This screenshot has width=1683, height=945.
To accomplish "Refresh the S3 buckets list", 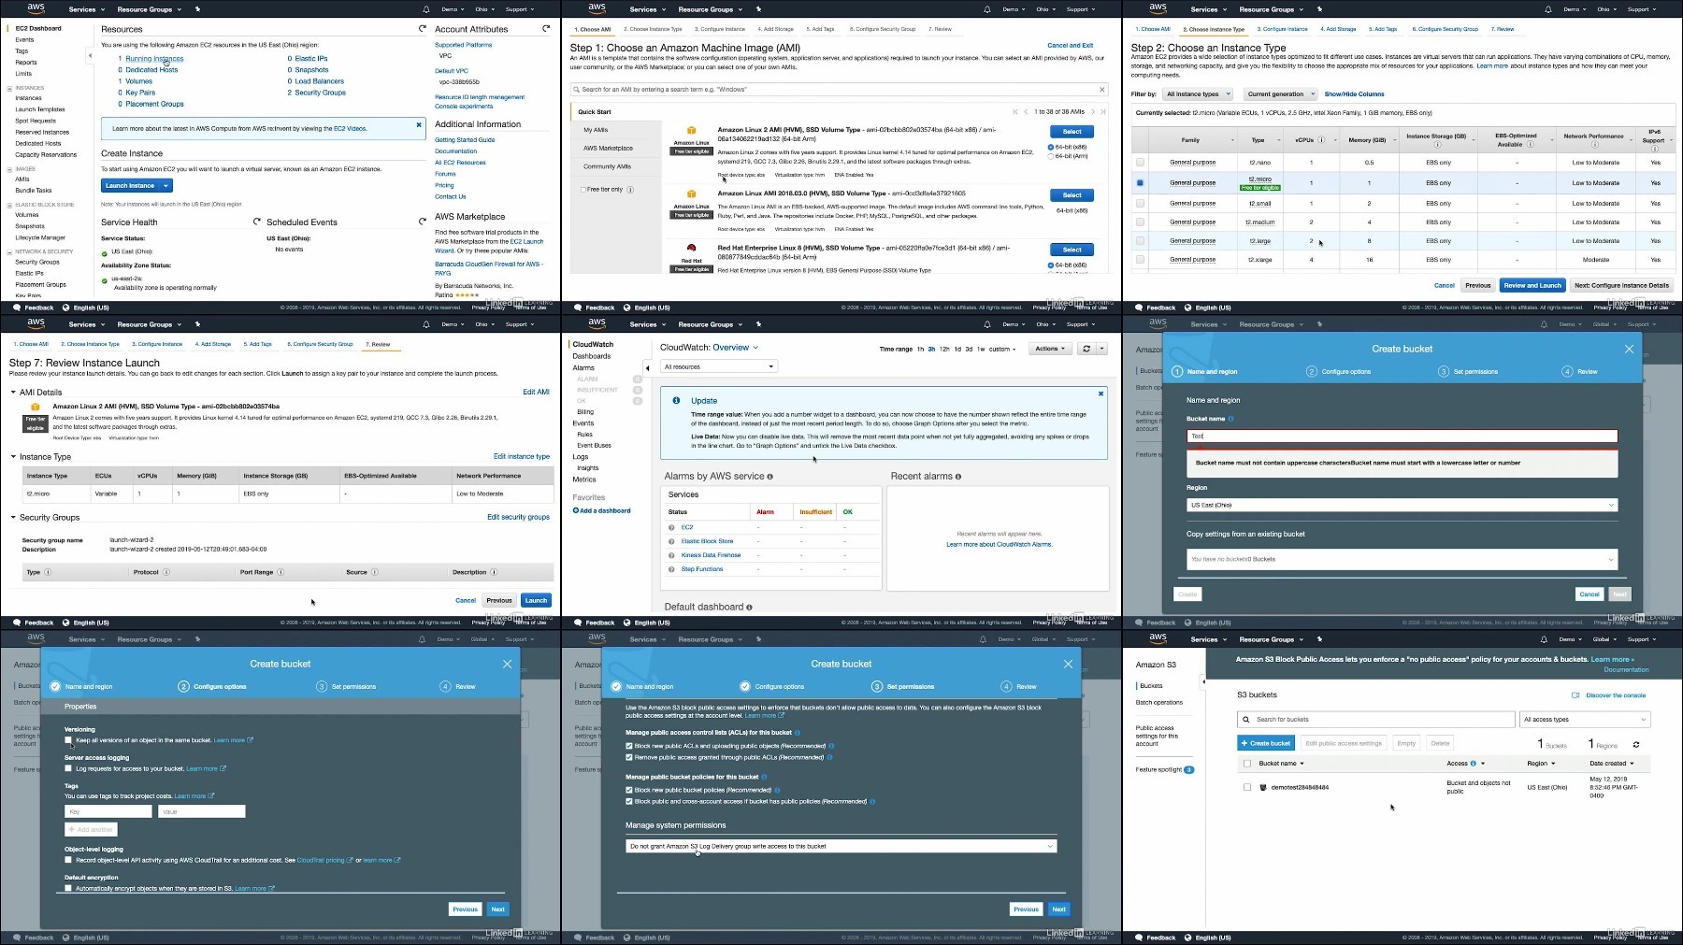I will [1636, 745].
